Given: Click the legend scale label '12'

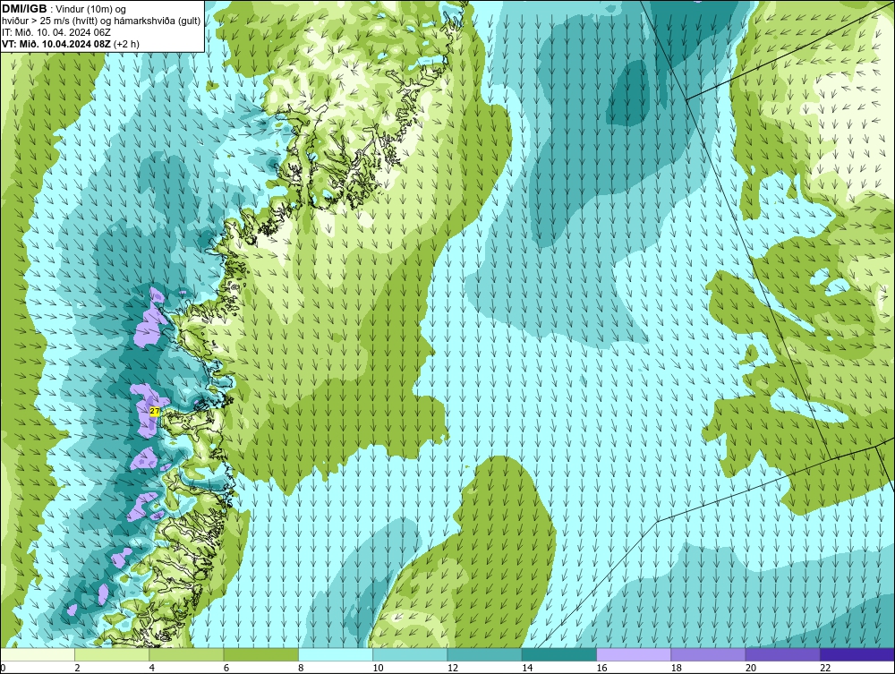Looking at the screenshot, I should tap(453, 669).
